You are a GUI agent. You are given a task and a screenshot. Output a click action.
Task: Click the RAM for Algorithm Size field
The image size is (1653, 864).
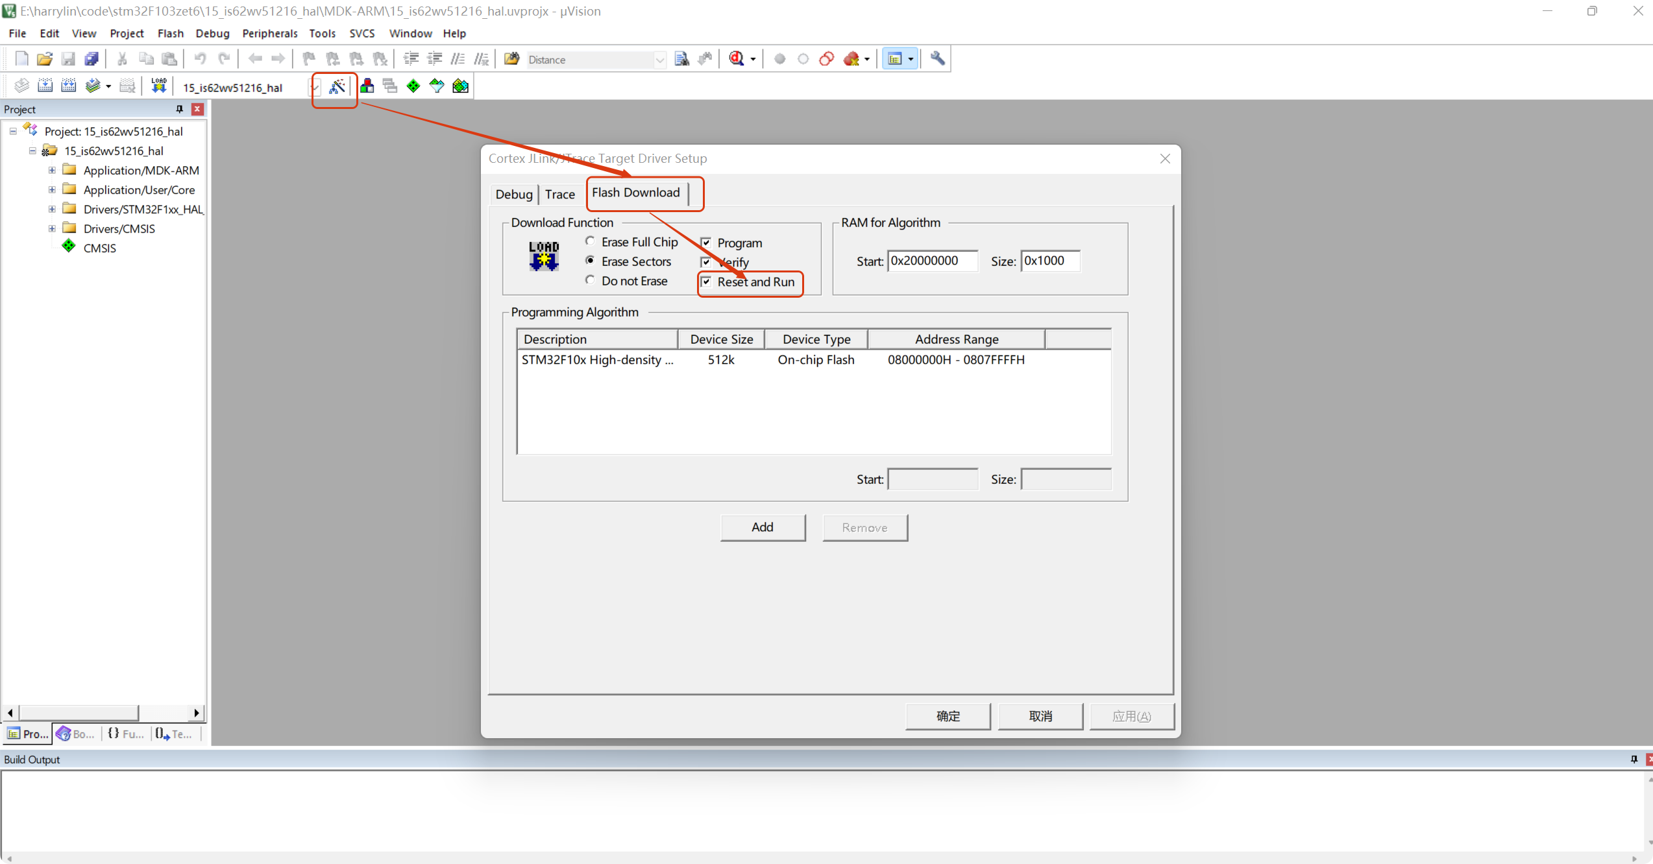(1051, 261)
